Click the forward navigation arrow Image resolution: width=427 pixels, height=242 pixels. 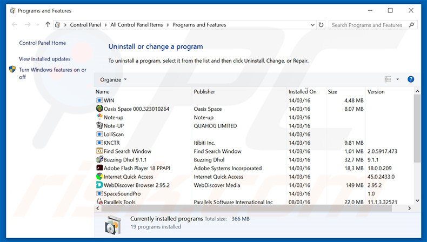pyautogui.click(x=28, y=24)
